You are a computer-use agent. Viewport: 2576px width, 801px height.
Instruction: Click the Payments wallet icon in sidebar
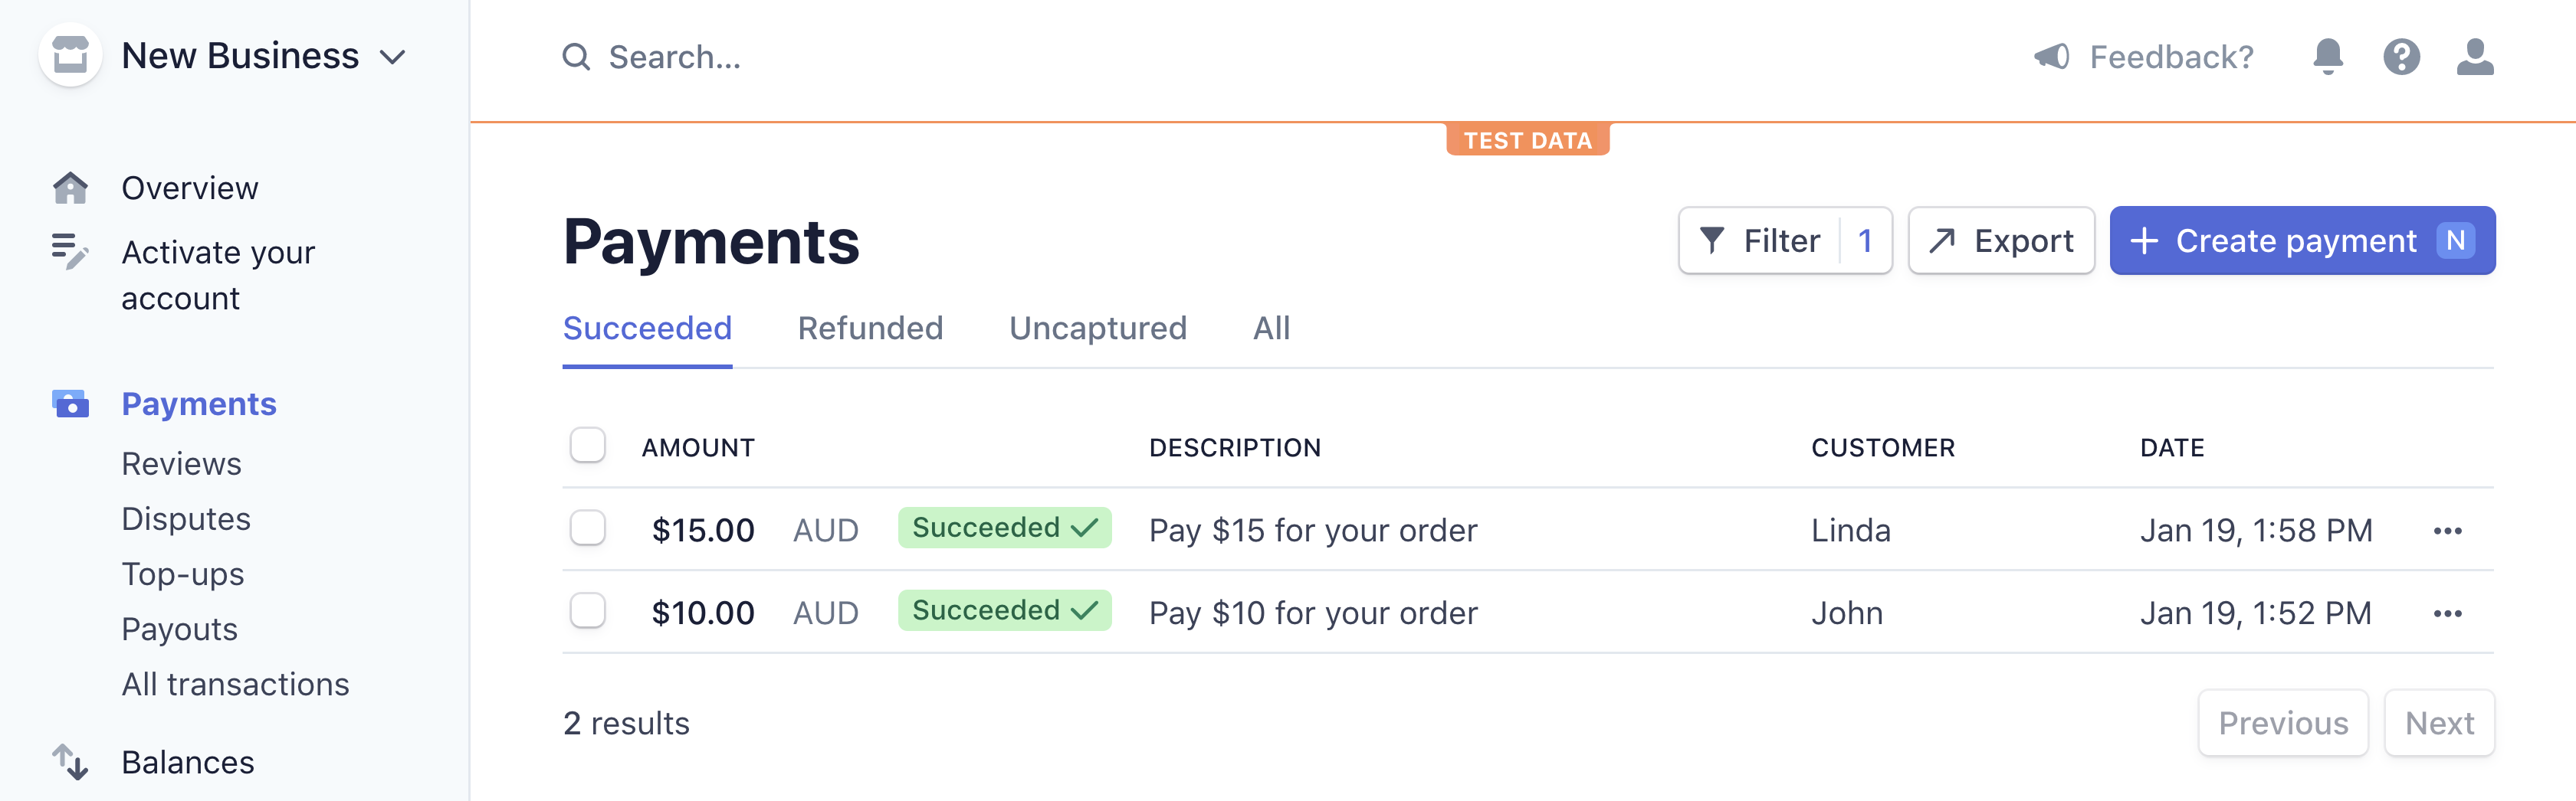click(70, 404)
